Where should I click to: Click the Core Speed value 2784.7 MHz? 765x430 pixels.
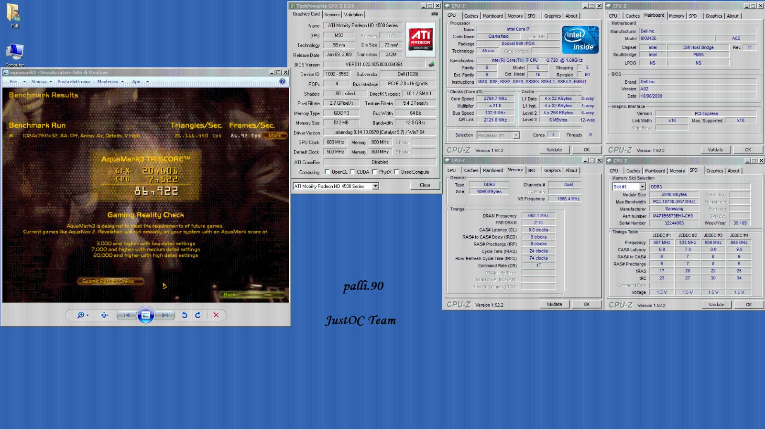[495, 99]
